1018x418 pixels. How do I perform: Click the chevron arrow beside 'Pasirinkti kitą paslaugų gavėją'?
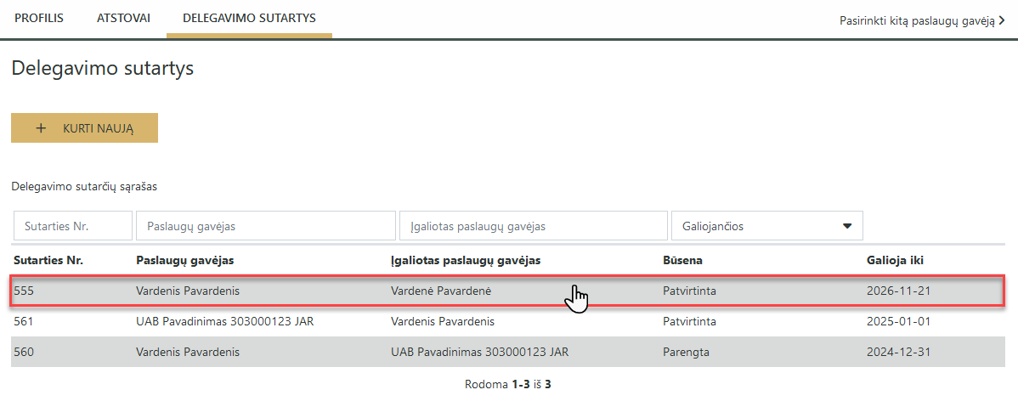click(x=1003, y=20)
